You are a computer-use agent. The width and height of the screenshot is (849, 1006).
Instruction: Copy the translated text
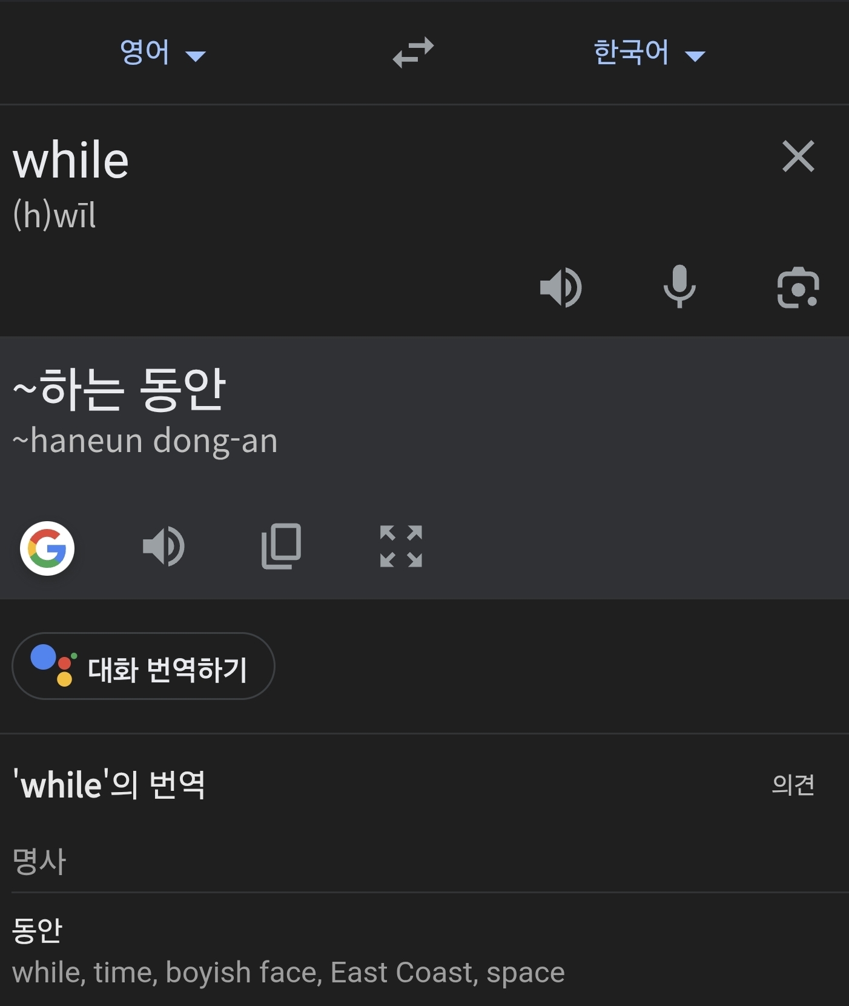coord(282,547)
